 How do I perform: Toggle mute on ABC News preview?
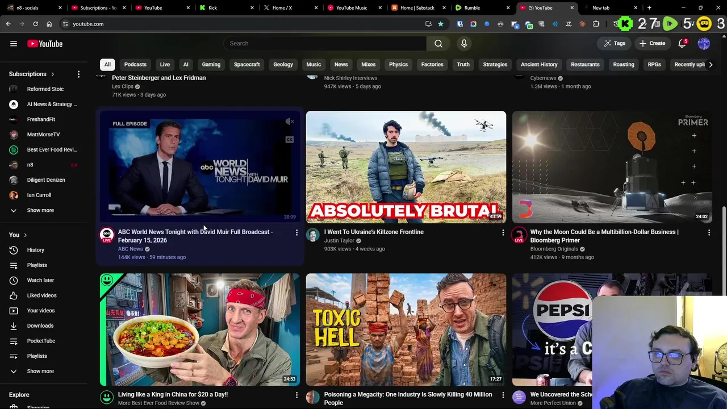(x=290, y=122)
